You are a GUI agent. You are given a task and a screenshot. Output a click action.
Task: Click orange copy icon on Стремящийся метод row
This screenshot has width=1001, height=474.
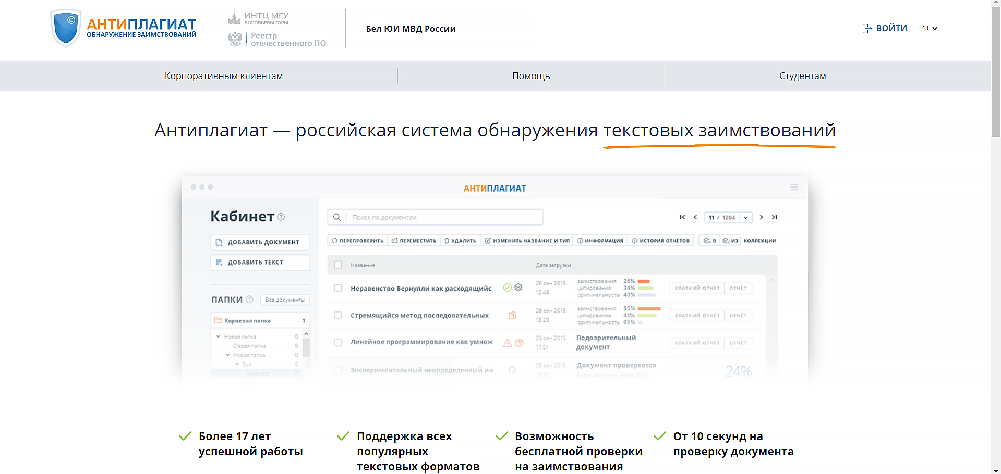point(513,315)
